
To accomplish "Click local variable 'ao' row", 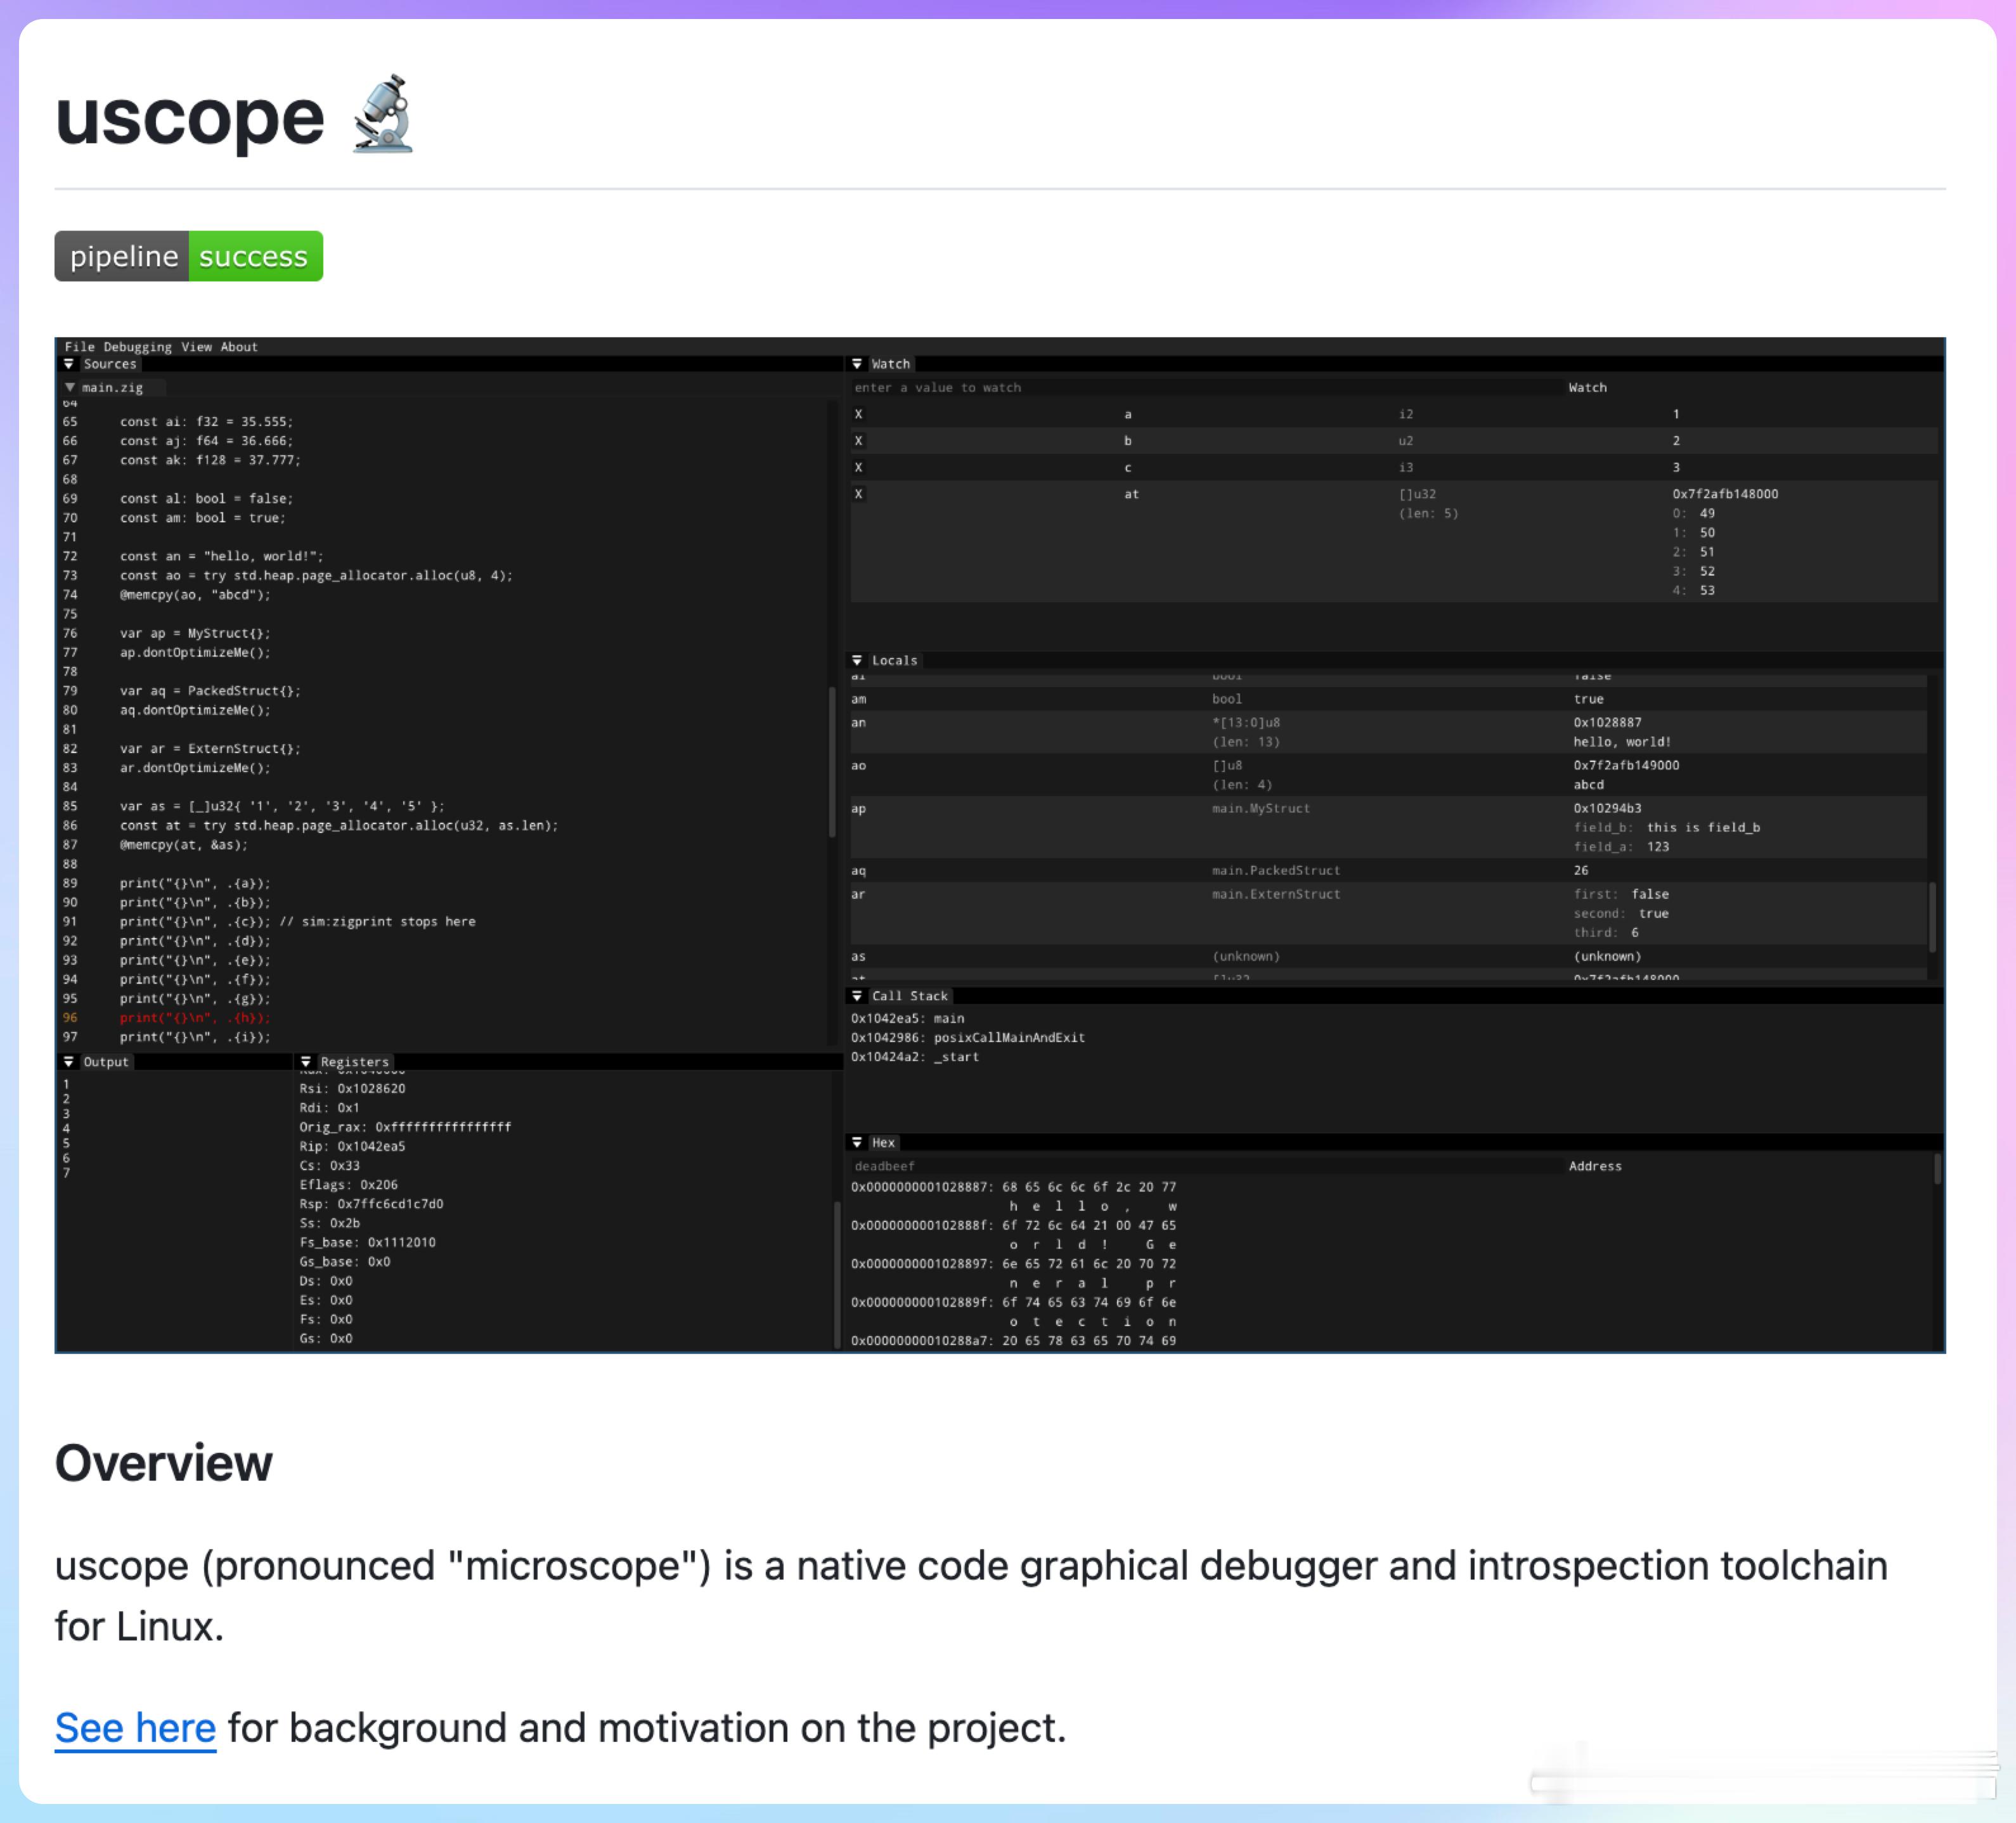I will [x=1388, y=775].
